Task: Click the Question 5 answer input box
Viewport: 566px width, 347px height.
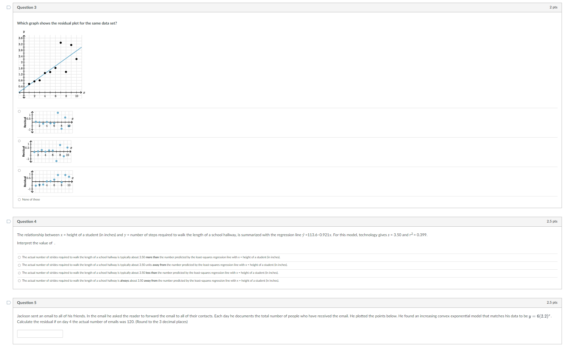Action: (x=40, y=334)
